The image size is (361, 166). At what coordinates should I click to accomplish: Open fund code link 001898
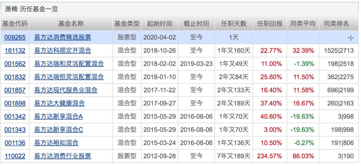(x=15, y=103)
